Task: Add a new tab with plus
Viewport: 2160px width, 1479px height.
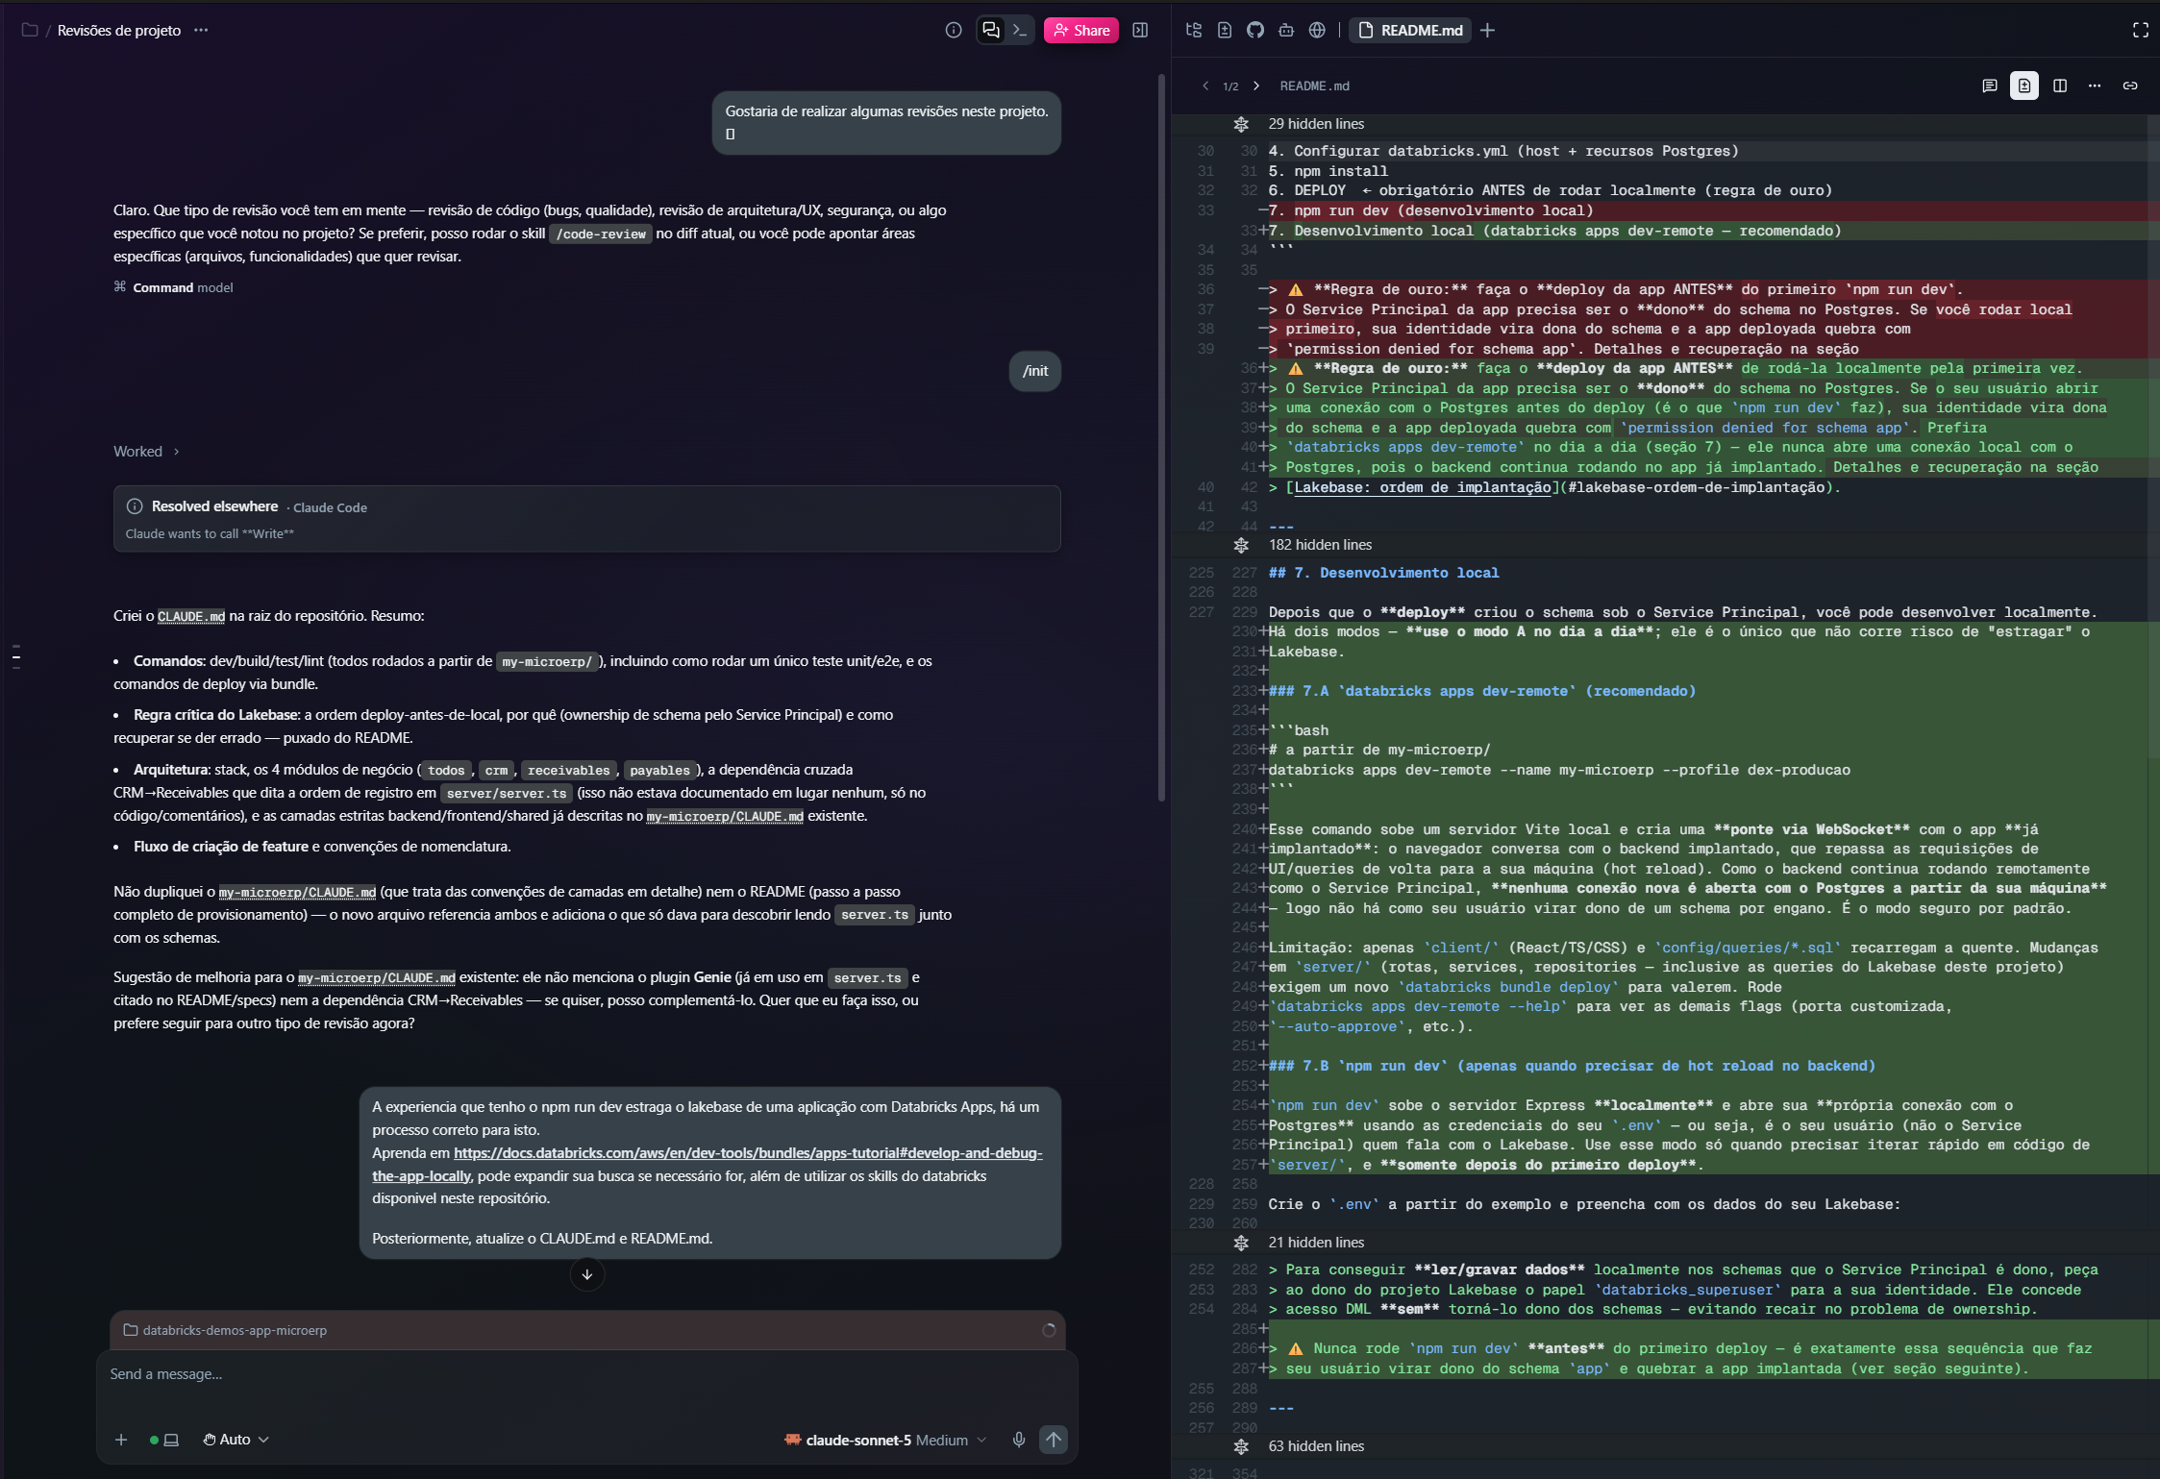Action: point(1487,30)
